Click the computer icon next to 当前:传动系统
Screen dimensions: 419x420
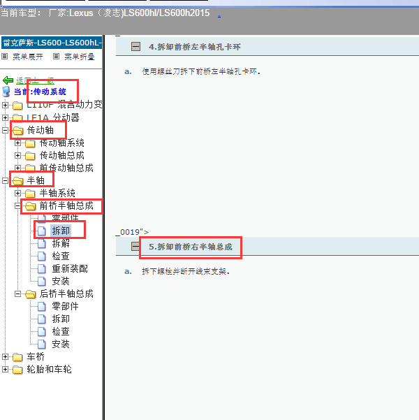(6, 92)
